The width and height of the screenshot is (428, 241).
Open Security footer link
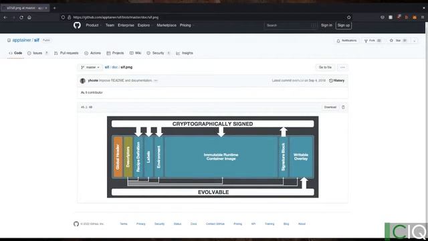tap(159, 224)
